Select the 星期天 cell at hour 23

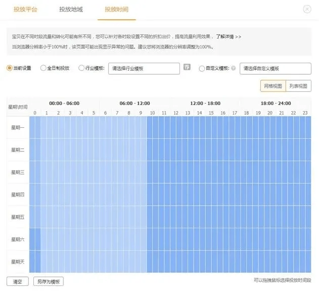tap(305, 262)
